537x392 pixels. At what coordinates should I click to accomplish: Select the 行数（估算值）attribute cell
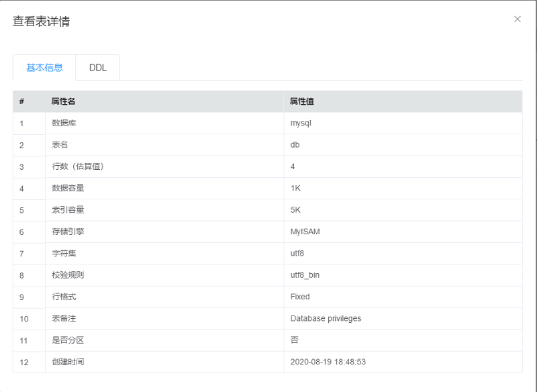(x=164, y=166)
